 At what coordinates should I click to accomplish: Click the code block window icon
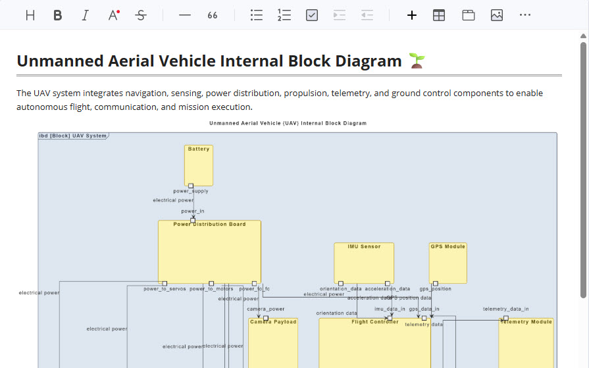(469, 15)
